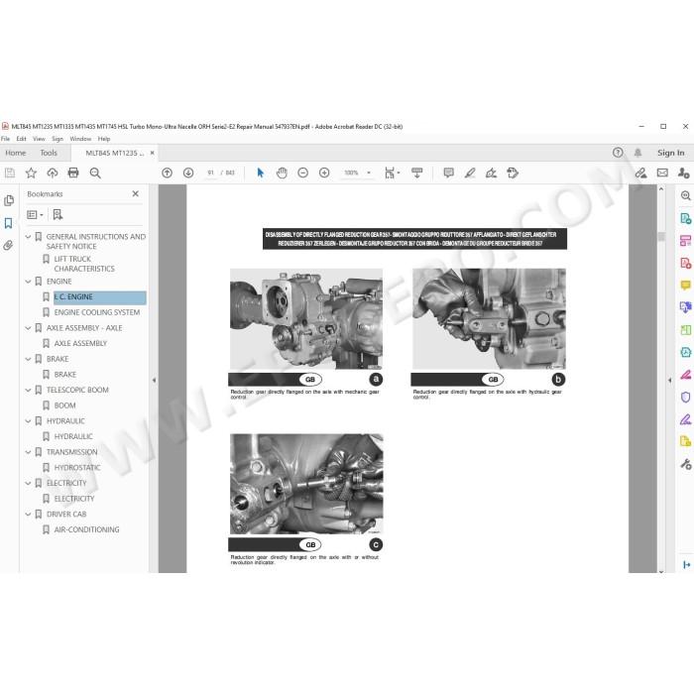Activate the hand pan tool

pyautogui.click(x=282, y=173)
